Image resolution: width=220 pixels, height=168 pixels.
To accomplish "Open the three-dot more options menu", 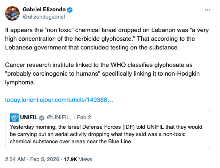I will tap(208, 9).
